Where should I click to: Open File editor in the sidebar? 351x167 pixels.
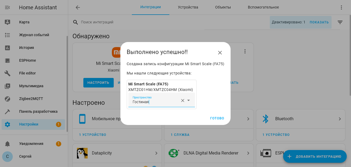(33, 73)
